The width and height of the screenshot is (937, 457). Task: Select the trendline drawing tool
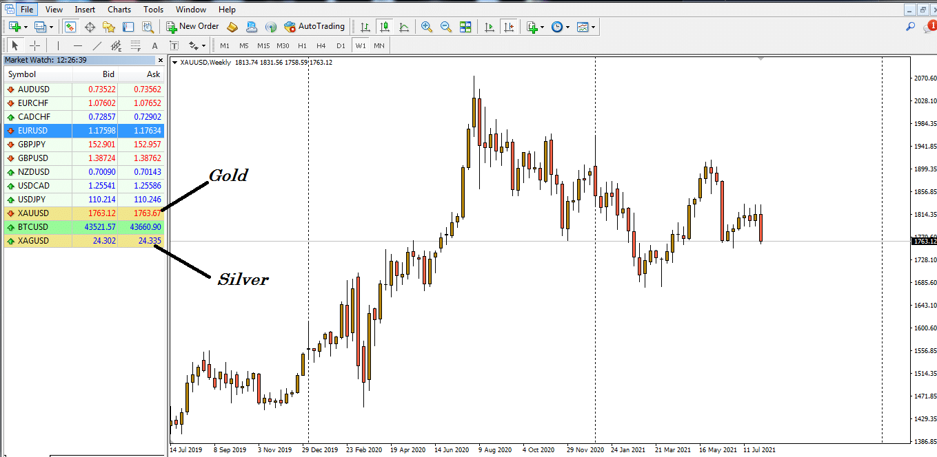97,46
